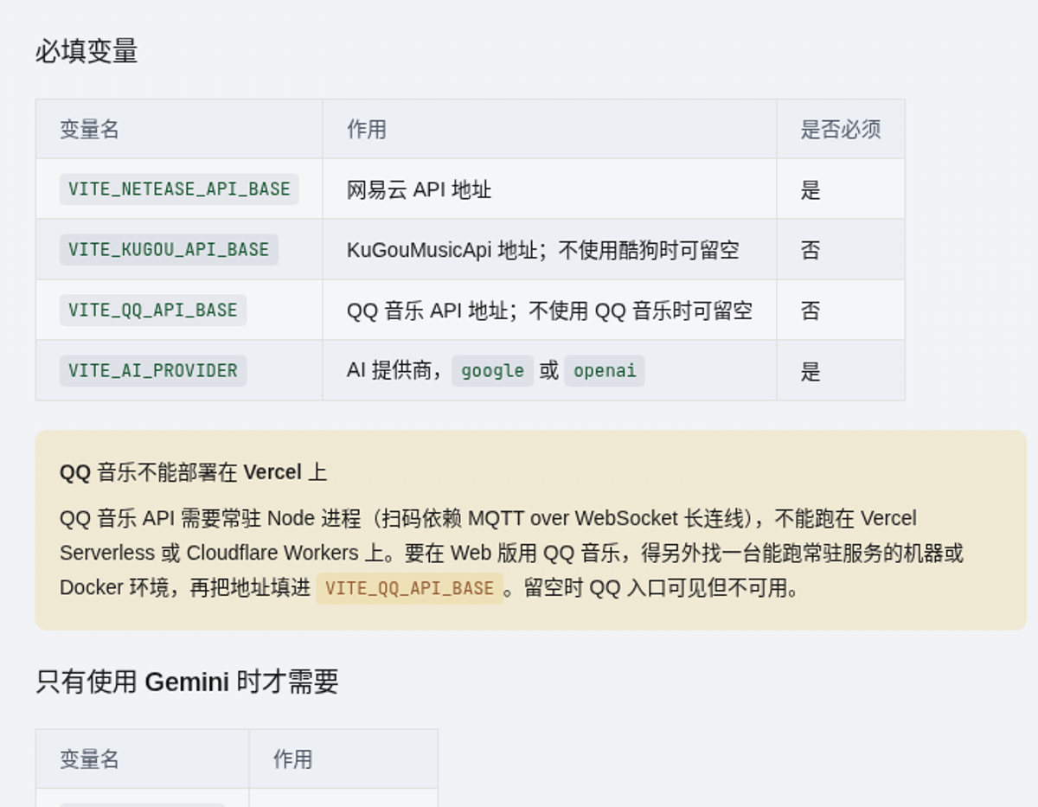Screen dimensions: 1038x807
Task: Click the KuGouMusicApi 地址 description
Action: [x=543, y=251]
